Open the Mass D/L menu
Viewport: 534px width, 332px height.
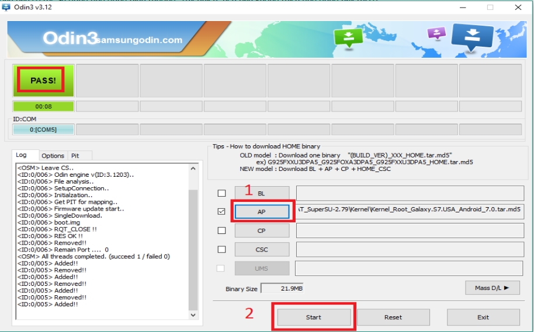point(493,288)
